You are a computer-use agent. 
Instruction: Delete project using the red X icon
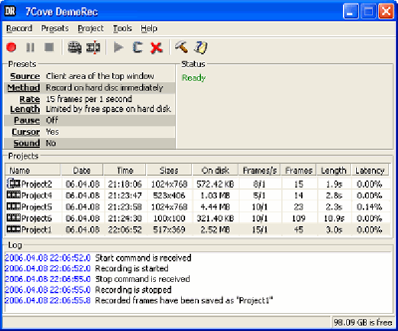tap(157, 47)
